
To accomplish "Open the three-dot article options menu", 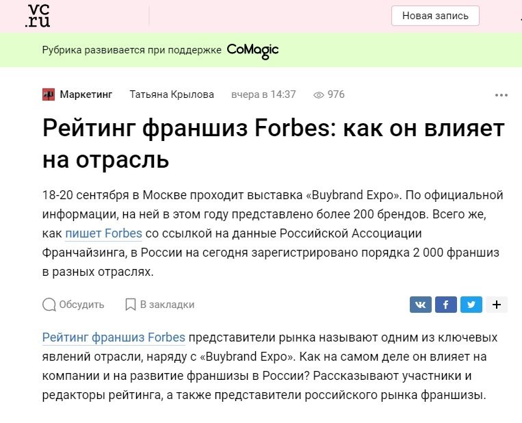I will (x=501, y=95).
